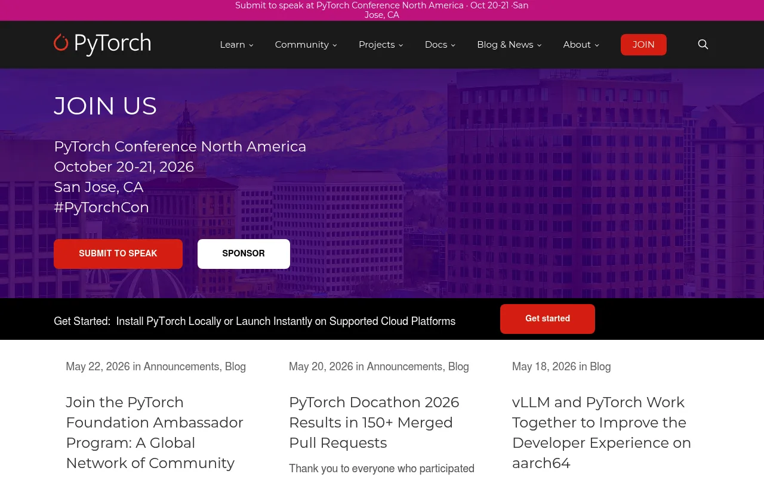764x477 pixels.
Task: Click the #PyTorchCon hashtag text
Action: (101, 207)
